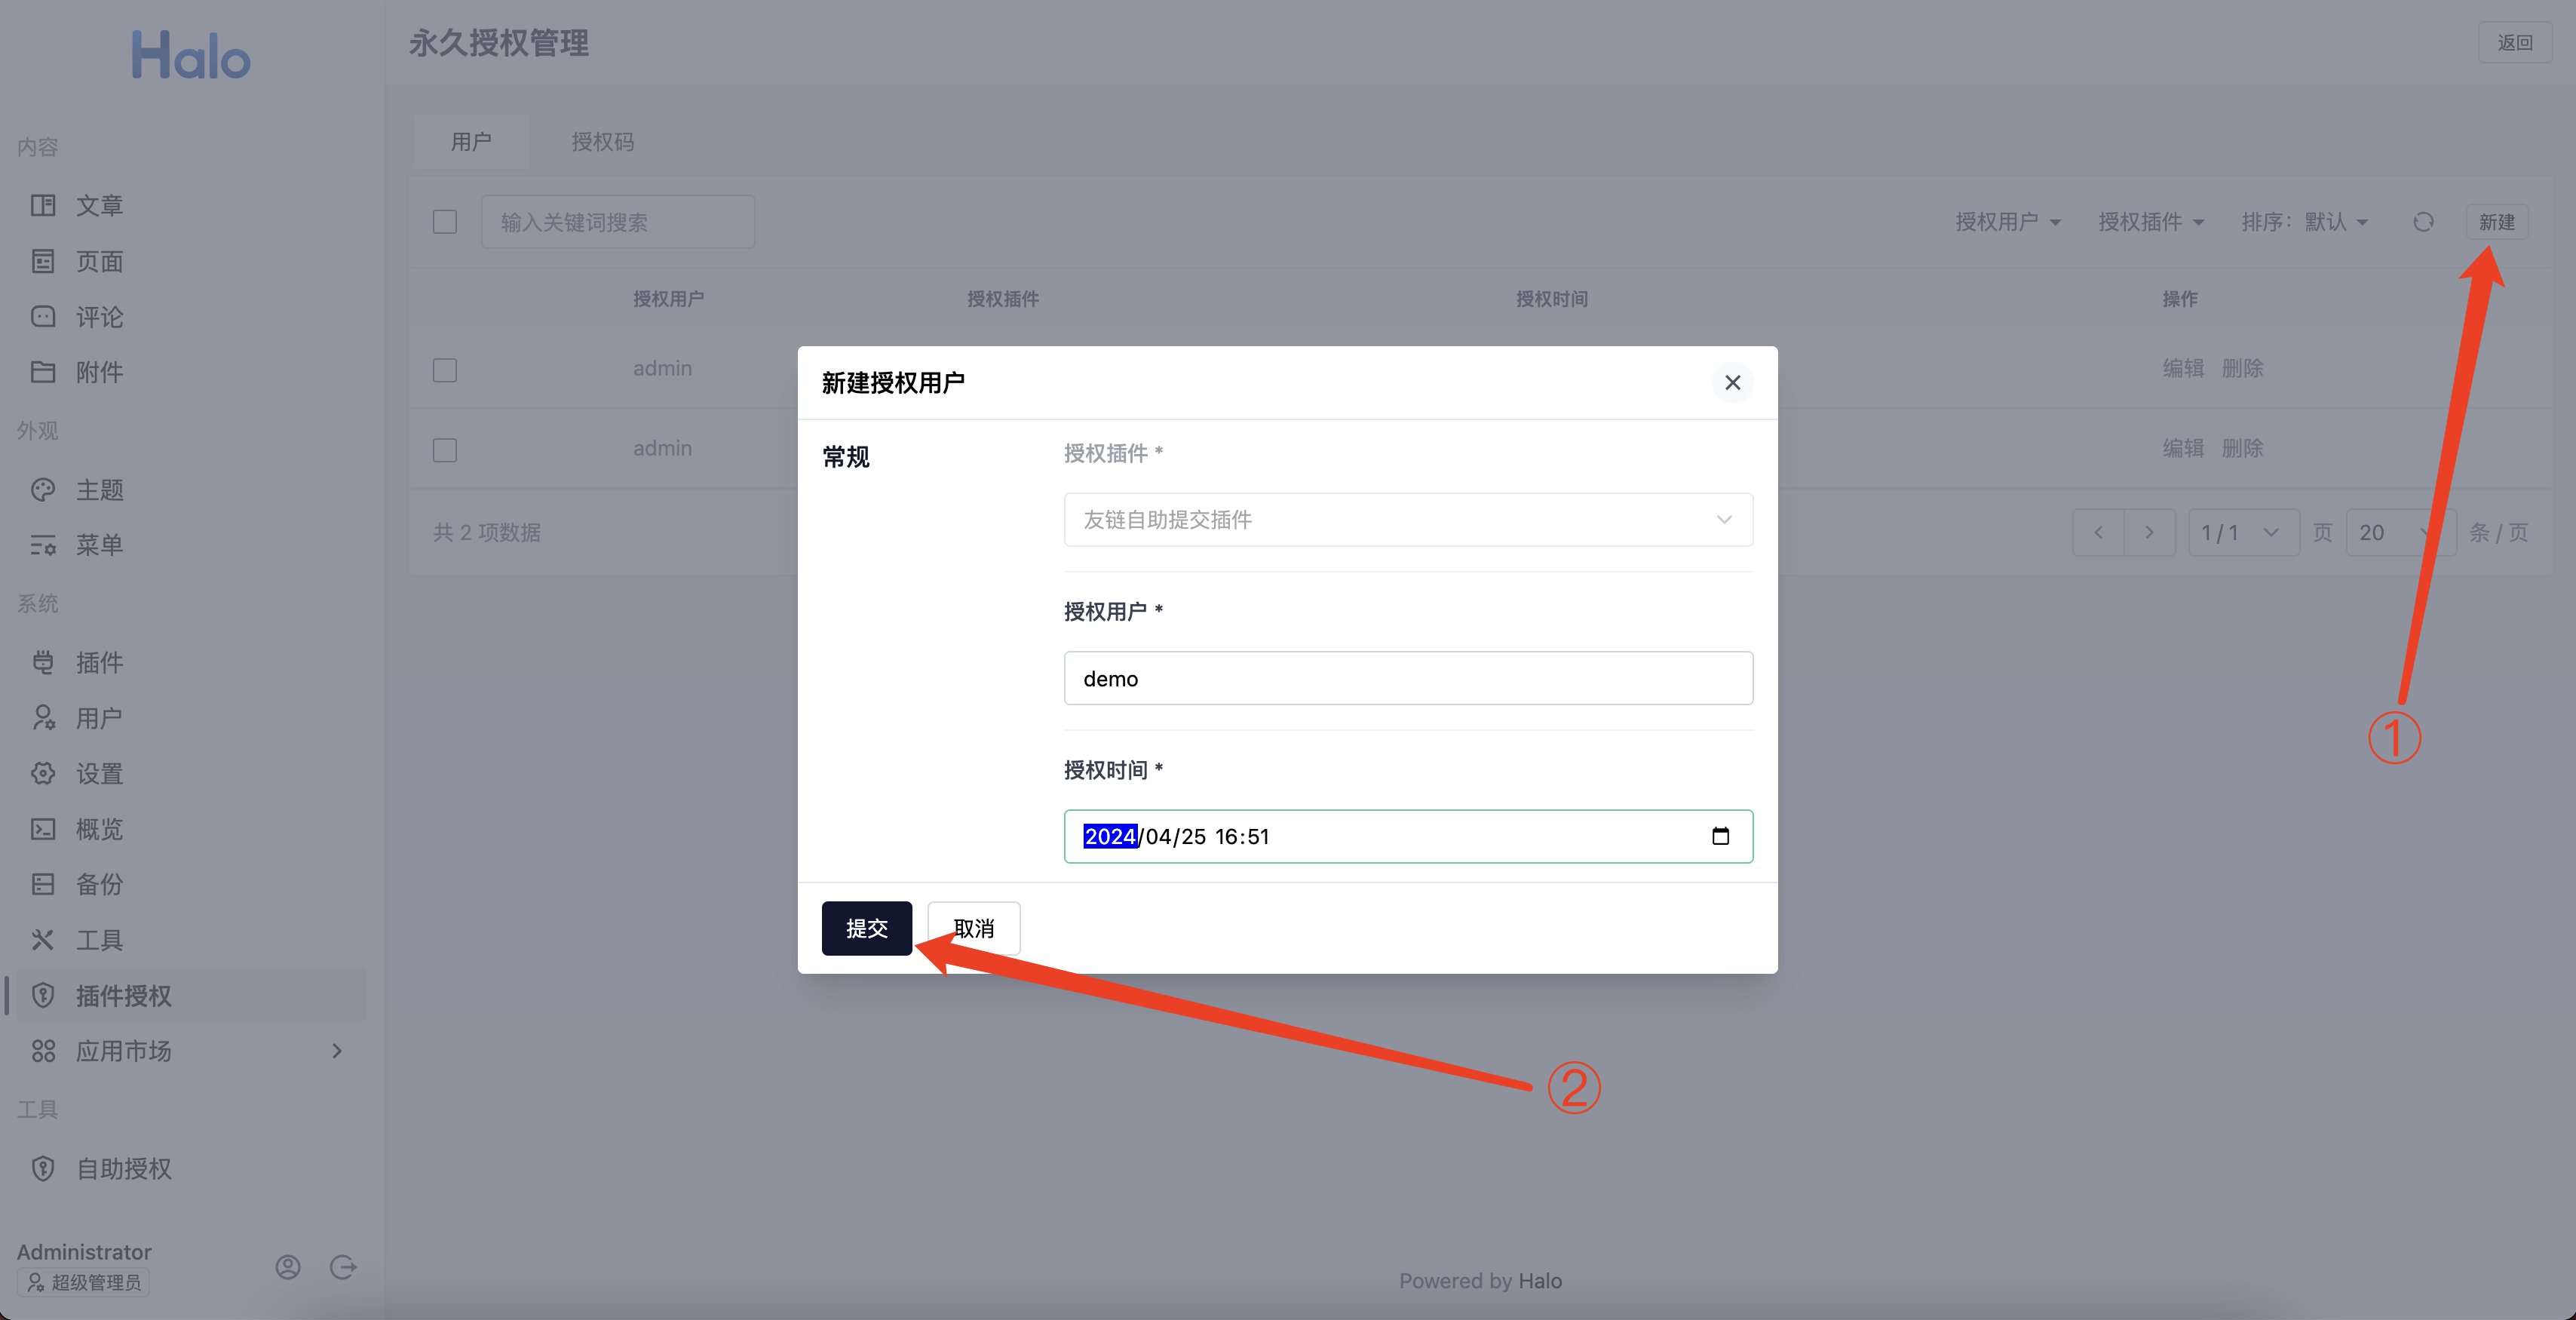
Task: Select the 应用市场 menu item label
Action: pyautogui.click(x=124, y=1051)
